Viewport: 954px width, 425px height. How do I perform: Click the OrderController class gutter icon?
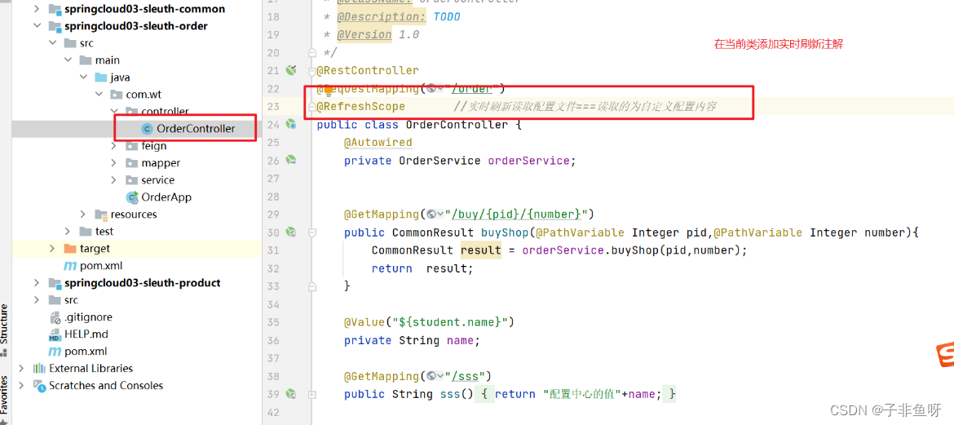tap(291, 125)
